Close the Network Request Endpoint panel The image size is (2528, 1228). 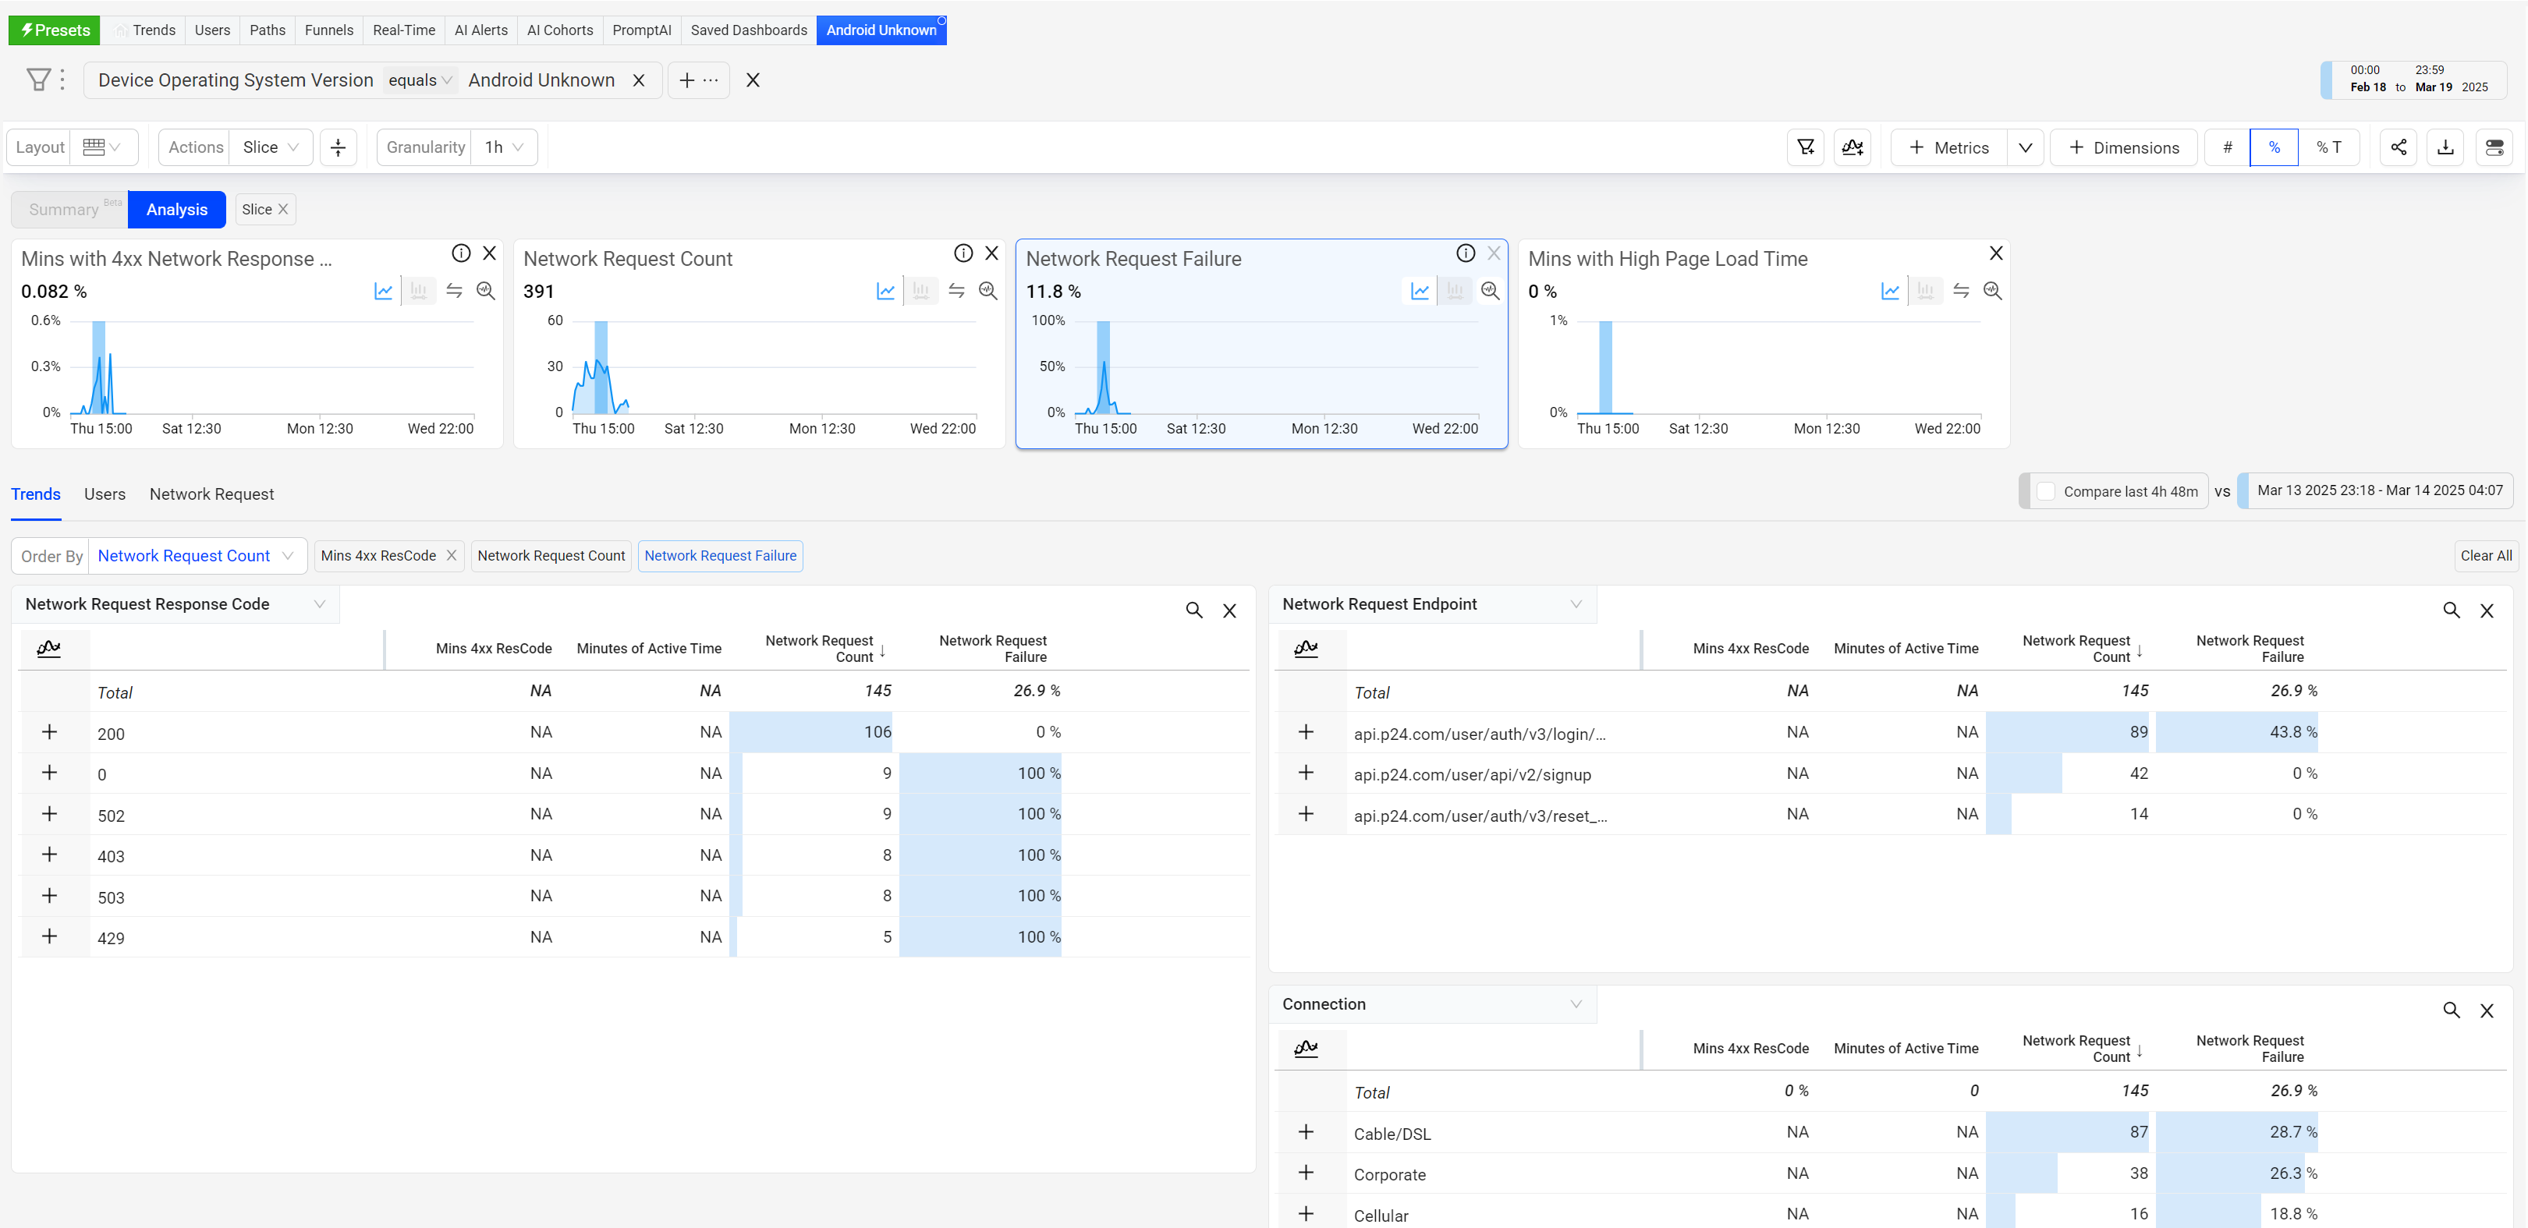2487,610
